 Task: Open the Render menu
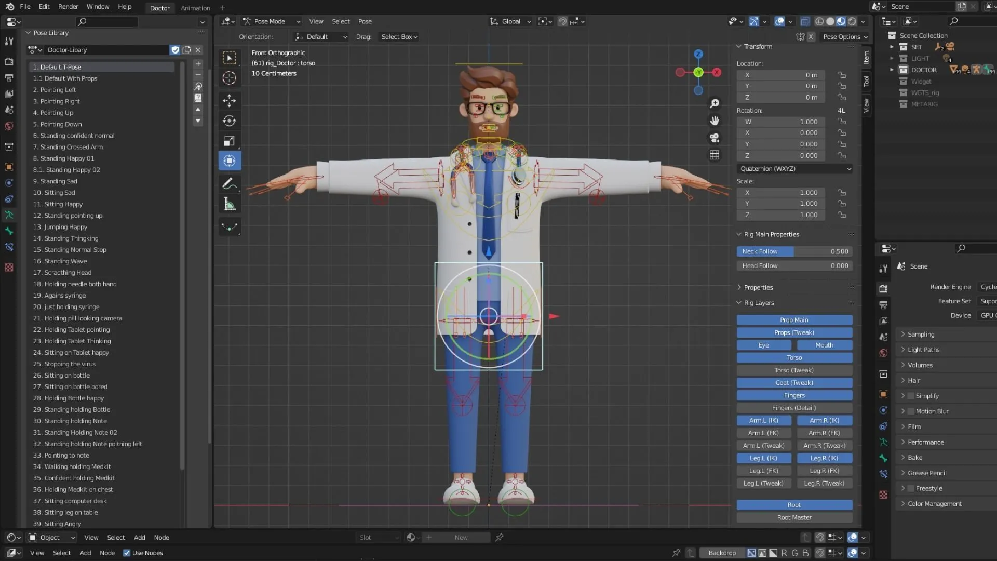(x=68, y=6)
